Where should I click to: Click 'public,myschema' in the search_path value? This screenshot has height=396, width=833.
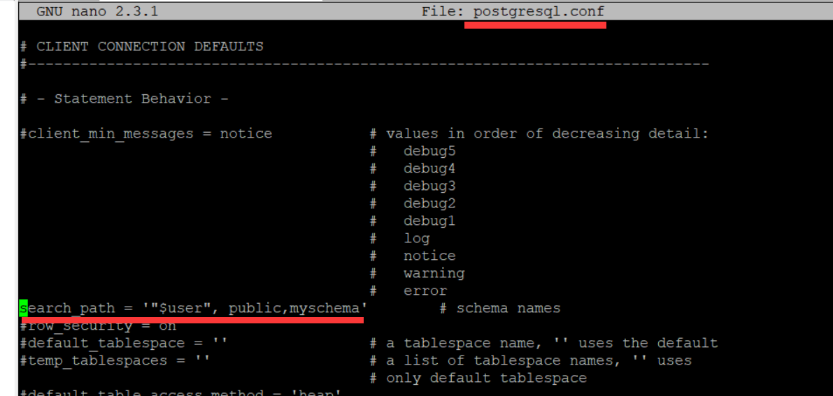point(294,308)
